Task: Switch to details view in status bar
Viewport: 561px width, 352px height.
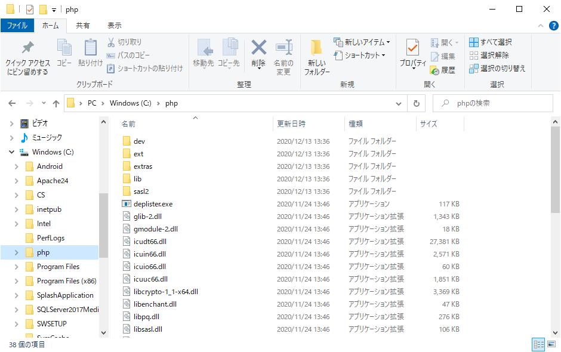Action: [x=538, y=344]
